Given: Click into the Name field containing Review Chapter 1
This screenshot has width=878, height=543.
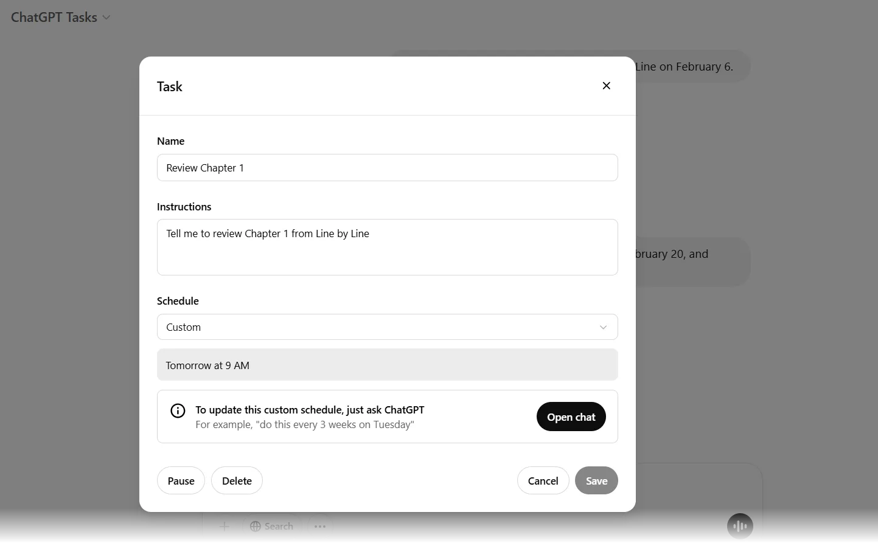Looking at the screenshot, I should coord(387,168).
